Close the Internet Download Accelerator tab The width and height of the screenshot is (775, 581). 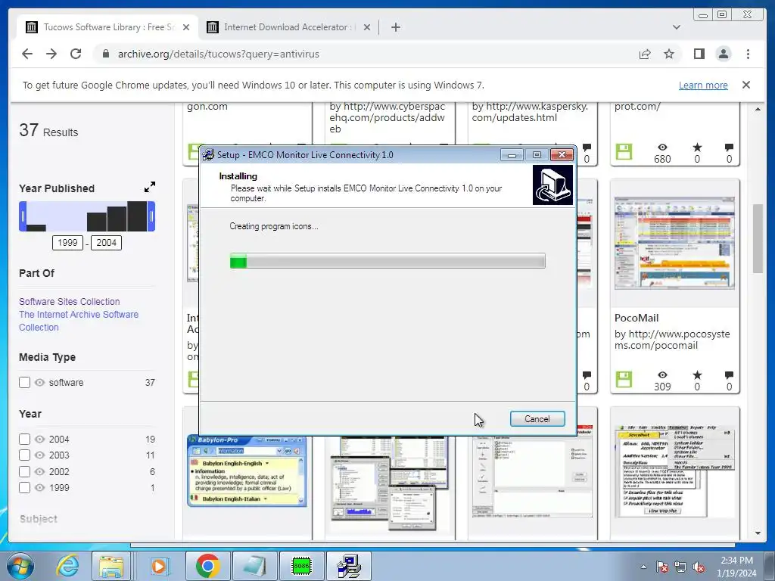pos(367,27)
